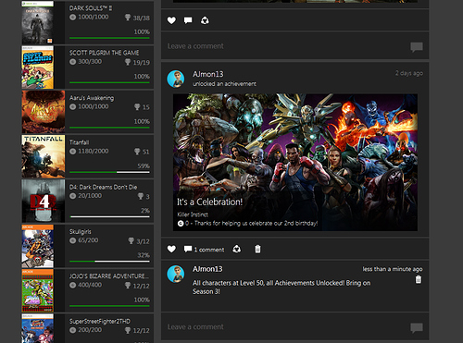Send comment icon in the upper comment box
This screenshot has width=463, height=343.
(x=417, y=47)
